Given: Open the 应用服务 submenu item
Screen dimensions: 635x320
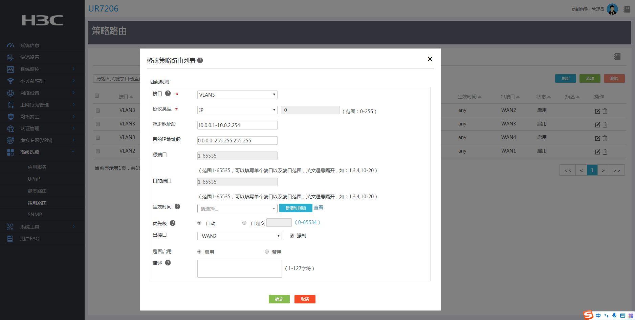Looking at the screenshot, I should pyautogui.click(x=37, y=167).
